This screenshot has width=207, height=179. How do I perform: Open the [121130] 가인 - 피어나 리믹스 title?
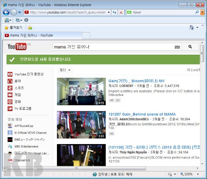pyautogui.click(x=154, y=147)
